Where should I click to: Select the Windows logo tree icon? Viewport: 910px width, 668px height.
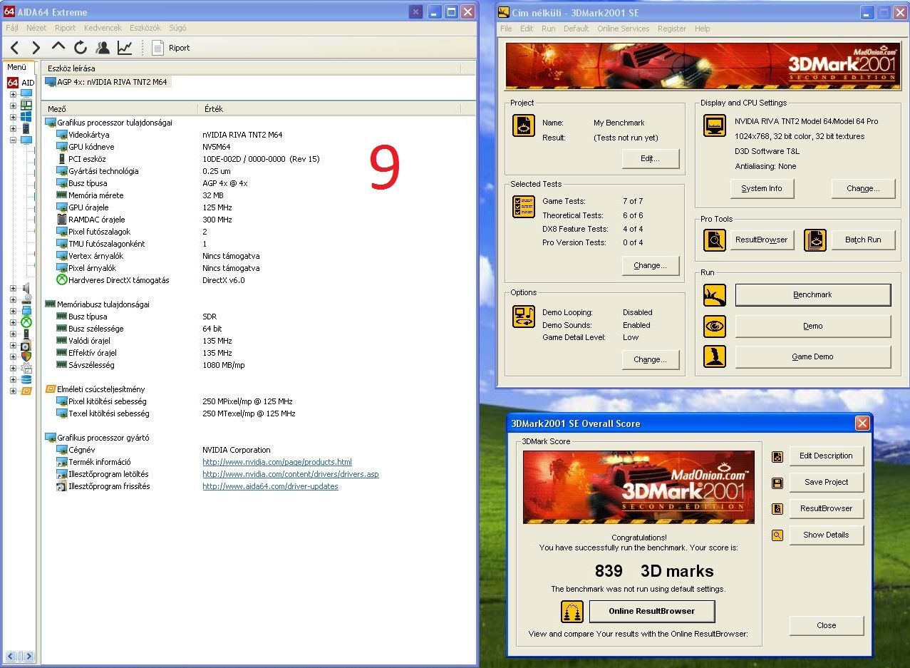[x=26, y=117]
